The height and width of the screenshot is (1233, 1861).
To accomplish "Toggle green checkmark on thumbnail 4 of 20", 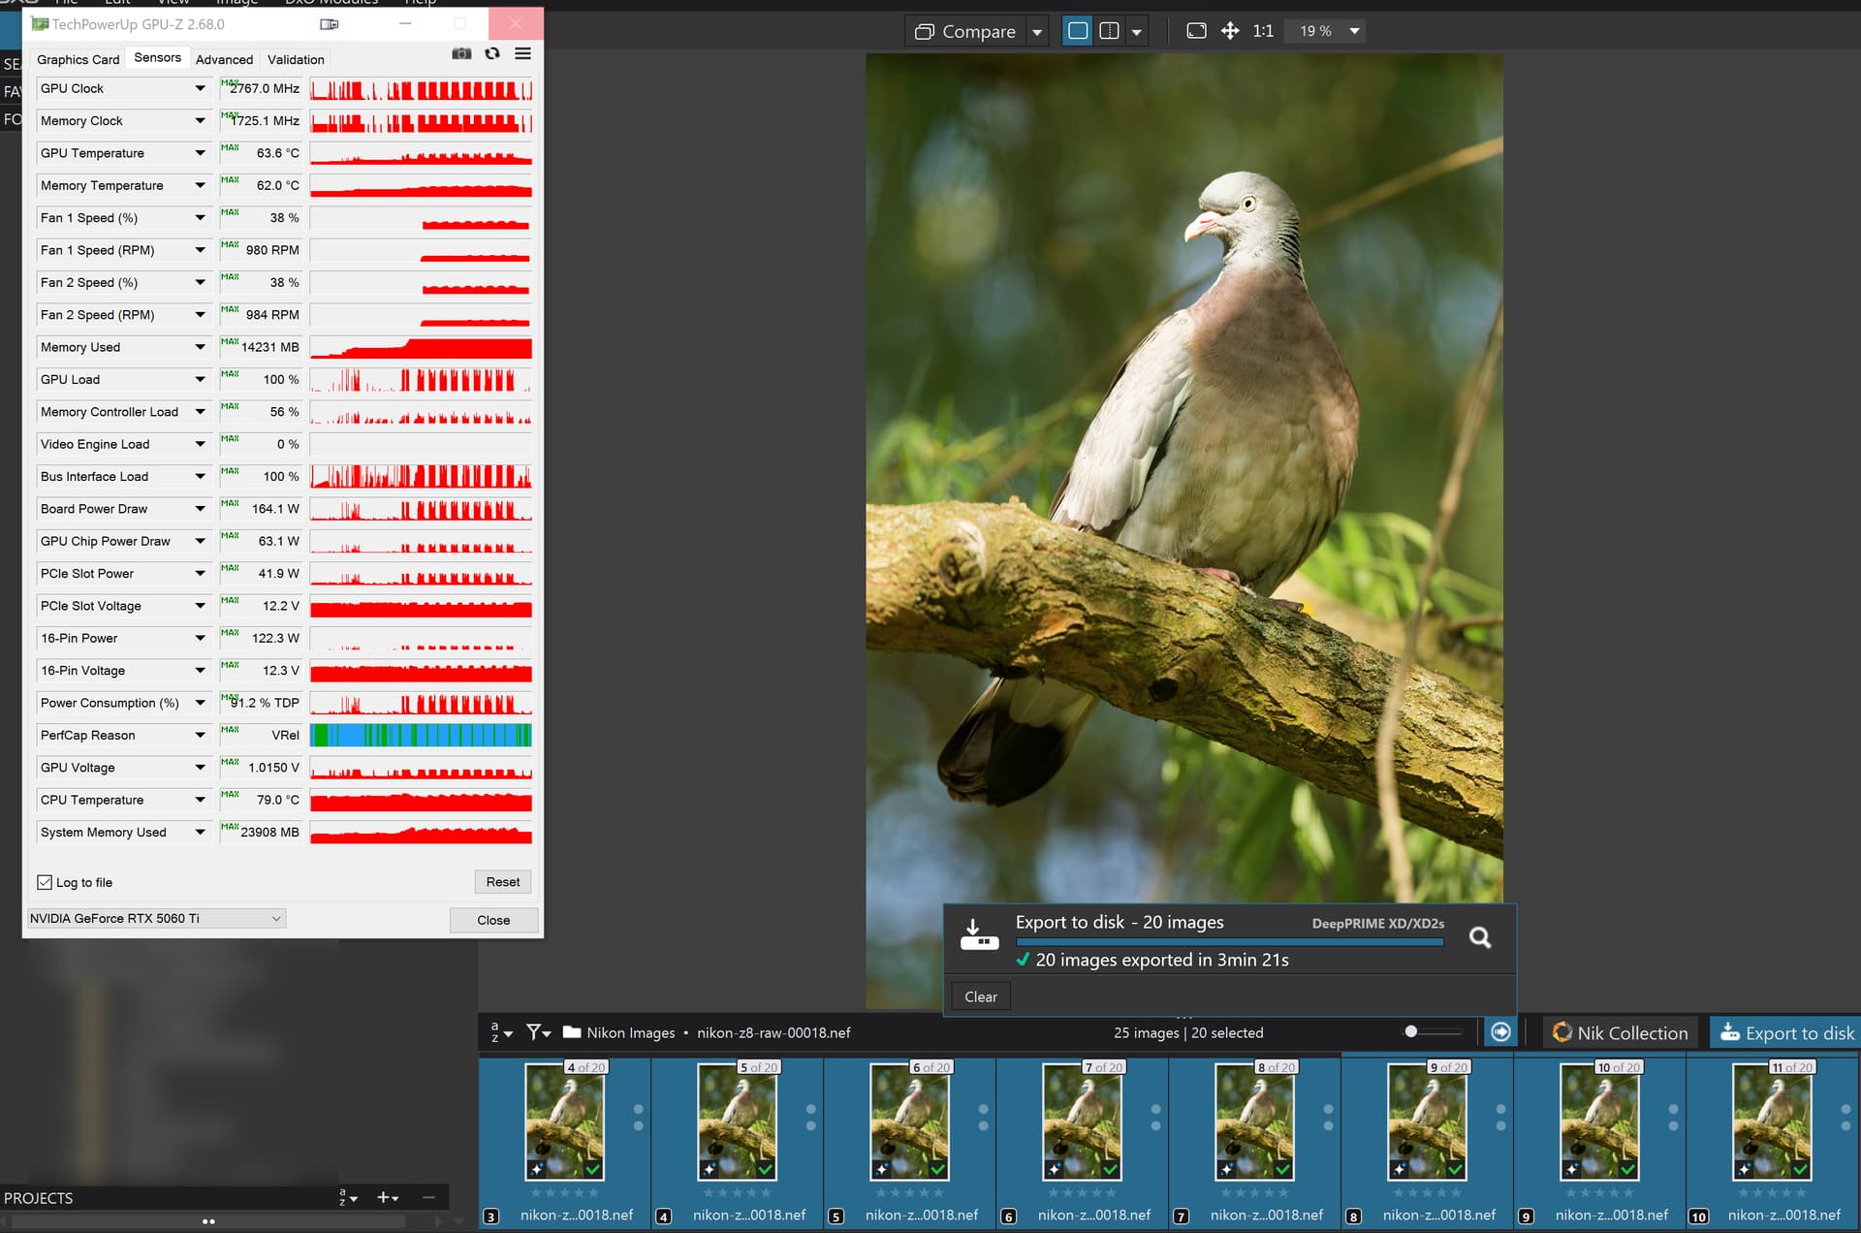I will (592, 1168).
